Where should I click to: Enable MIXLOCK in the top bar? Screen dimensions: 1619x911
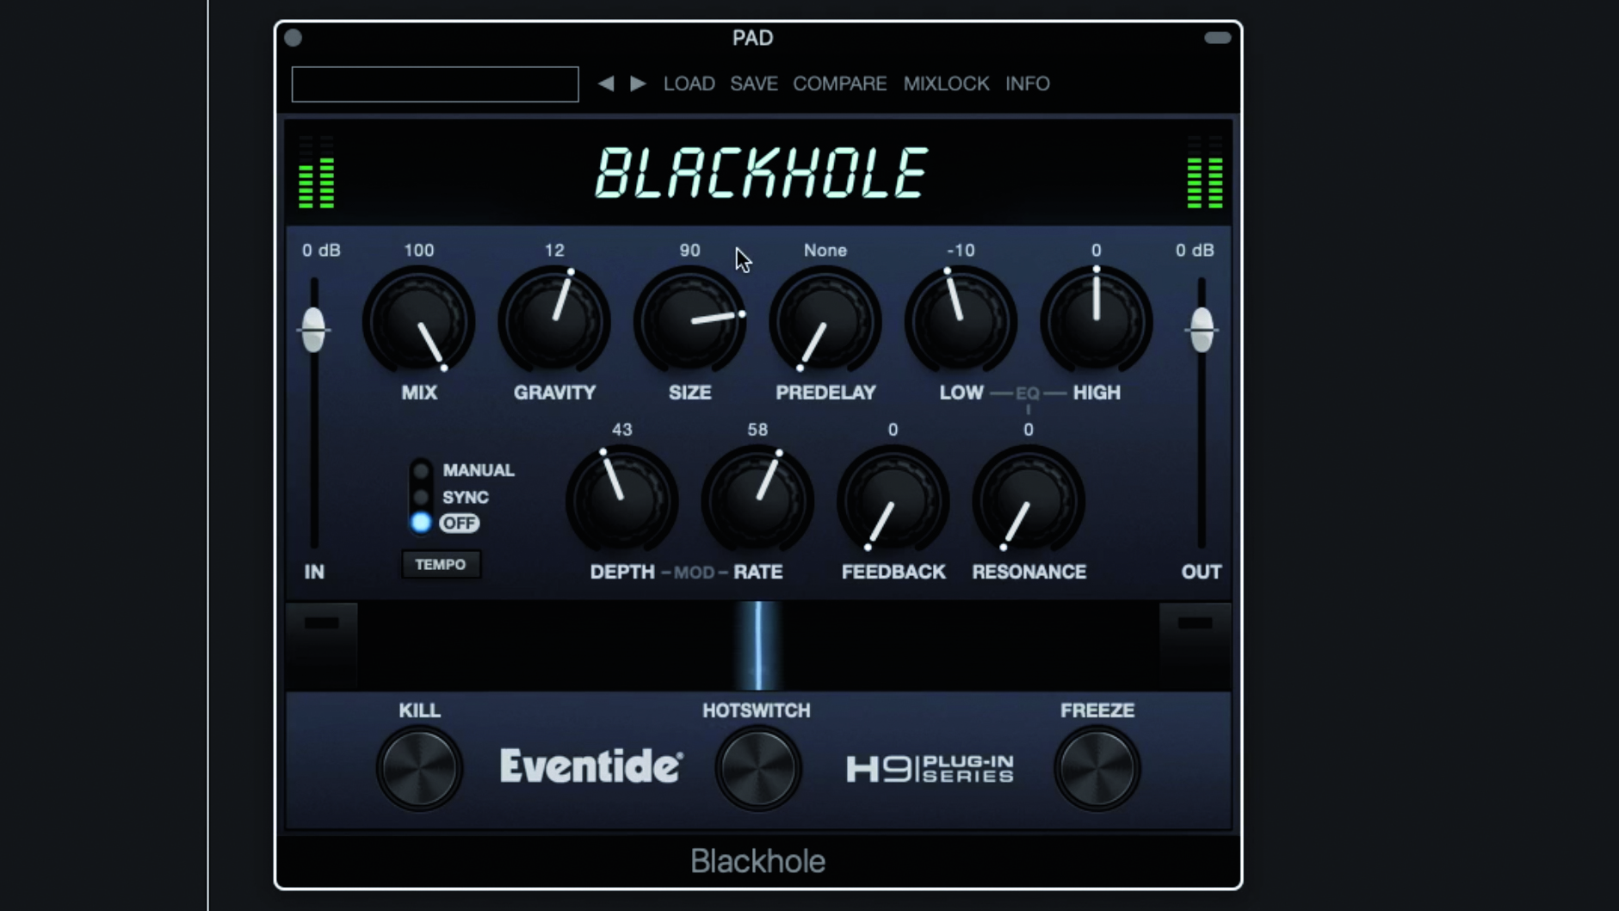pyautogui.click(x=946, y=84)
